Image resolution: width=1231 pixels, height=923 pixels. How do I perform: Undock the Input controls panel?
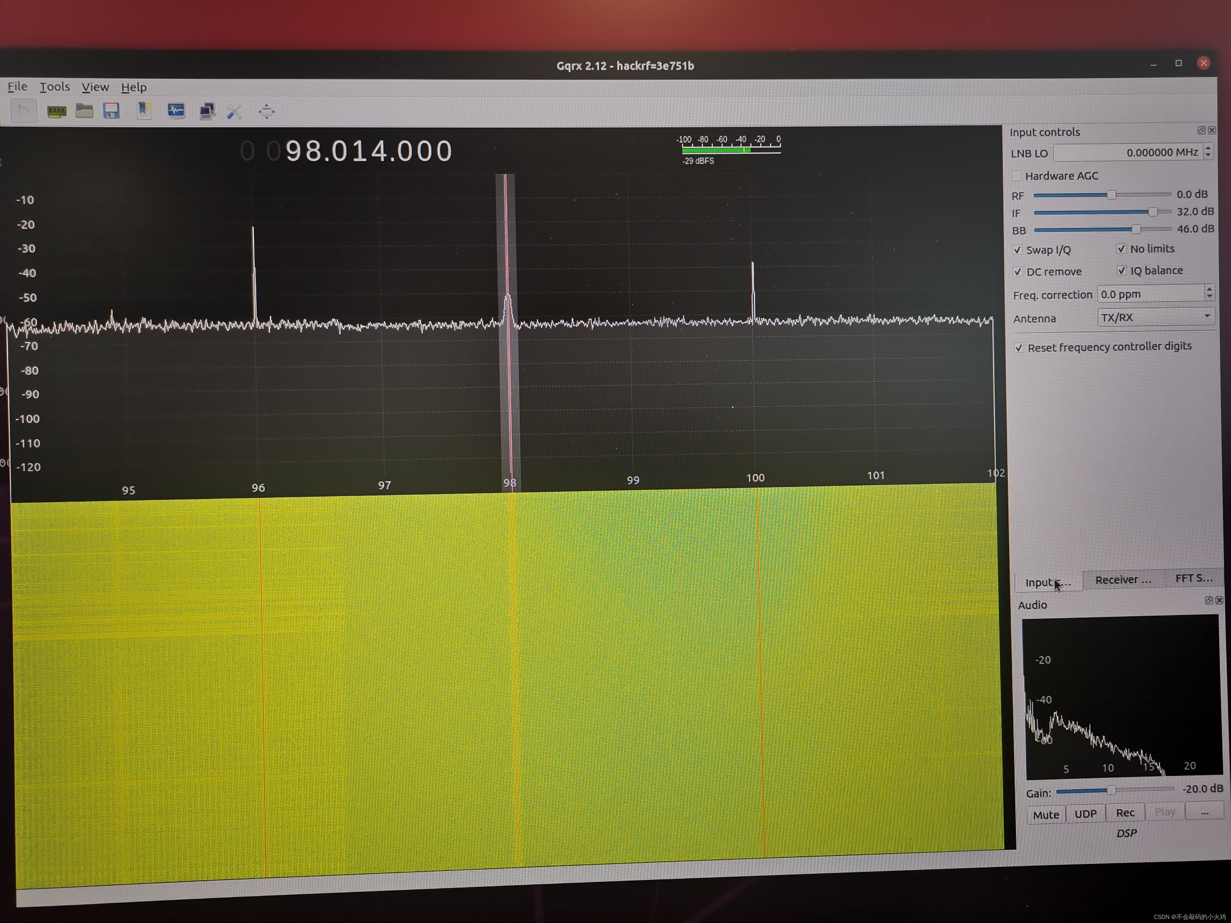pyautogui.click(x=1201, y=130)
